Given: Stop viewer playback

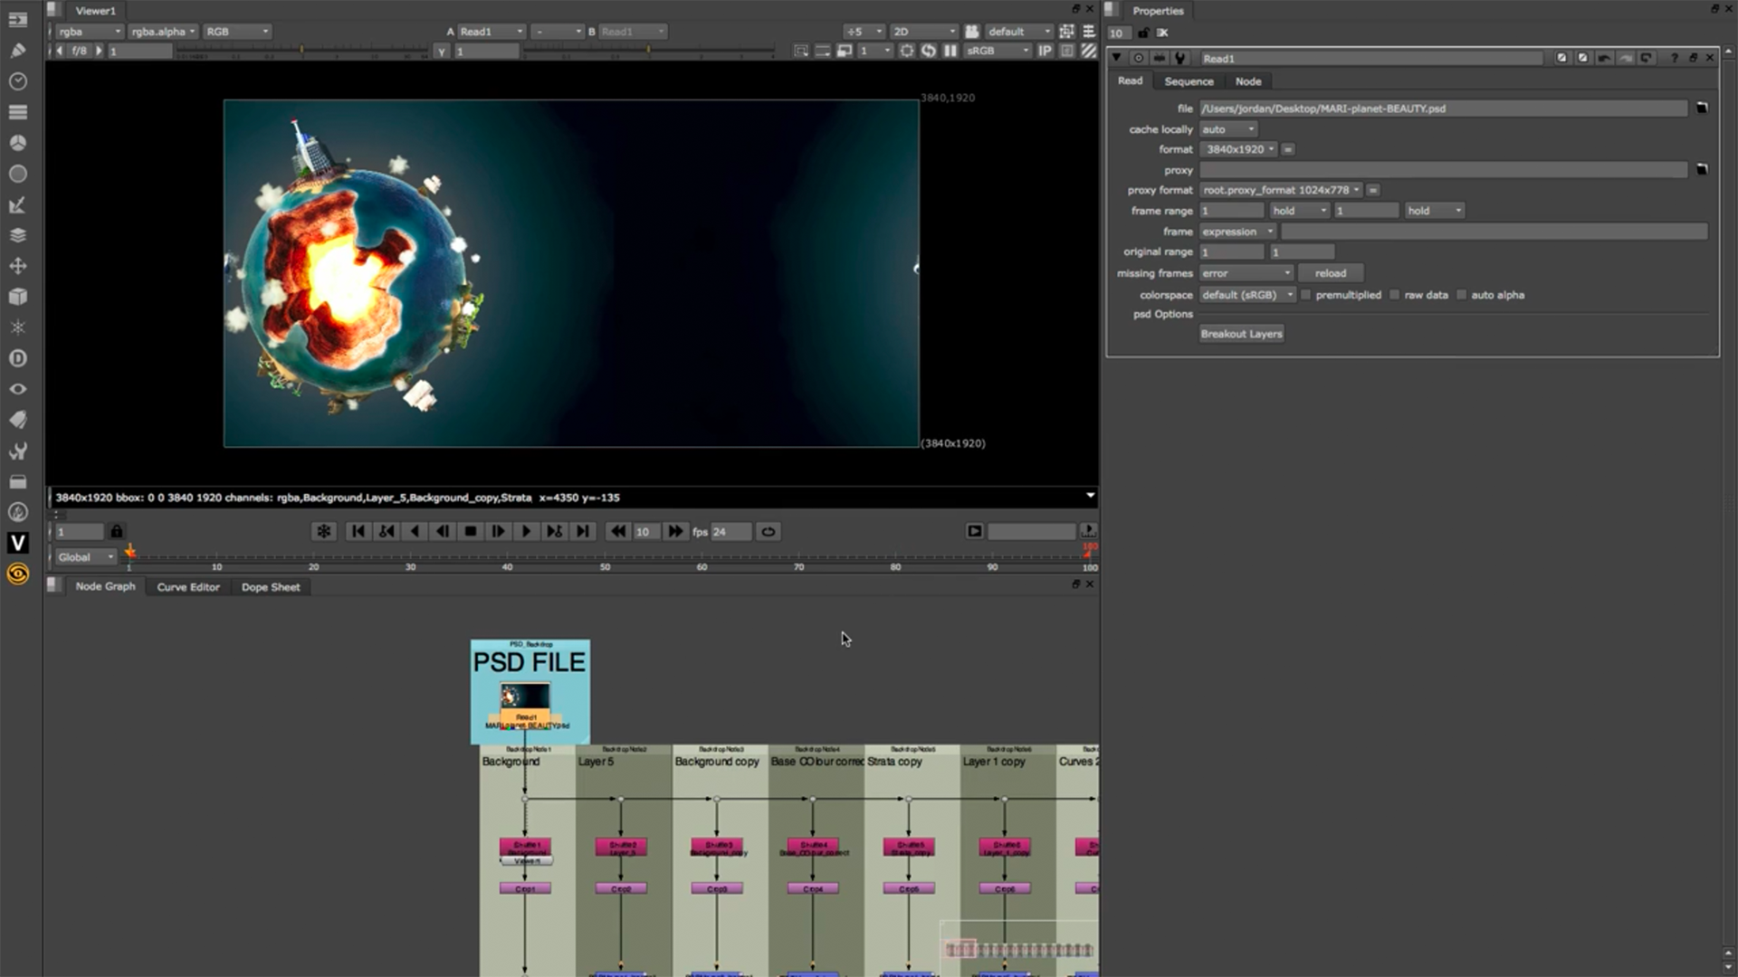Looking at the screenshot, I should [x=471, y=532].
